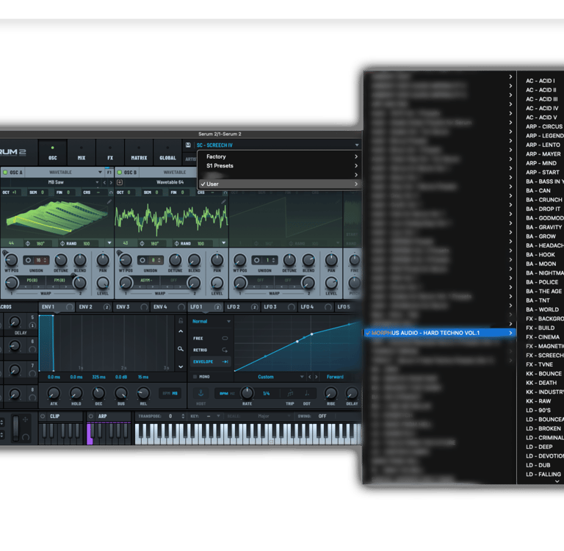Screen dimensions: 564x551
Task: Open the preset name dropdown arrow
Action: (x=357, y=145)
